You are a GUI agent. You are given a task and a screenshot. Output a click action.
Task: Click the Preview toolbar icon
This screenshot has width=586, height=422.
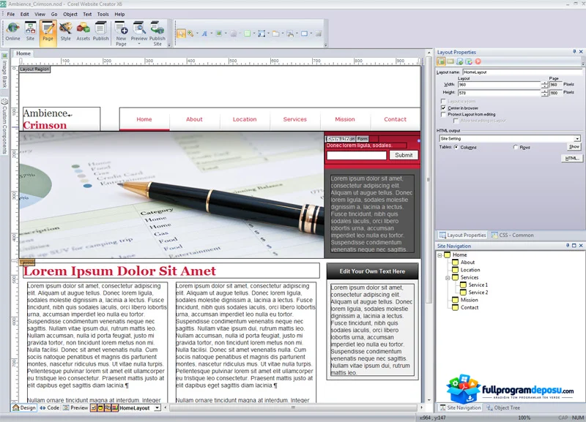click(x=139, y=31)
